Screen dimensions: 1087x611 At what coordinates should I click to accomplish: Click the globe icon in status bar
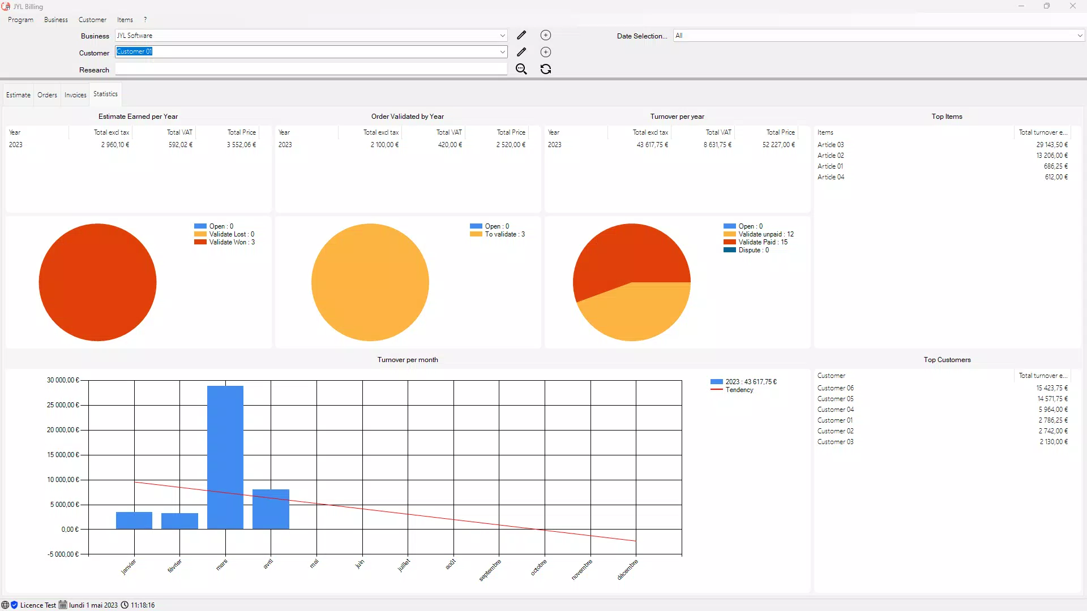(x=5, y=605)
